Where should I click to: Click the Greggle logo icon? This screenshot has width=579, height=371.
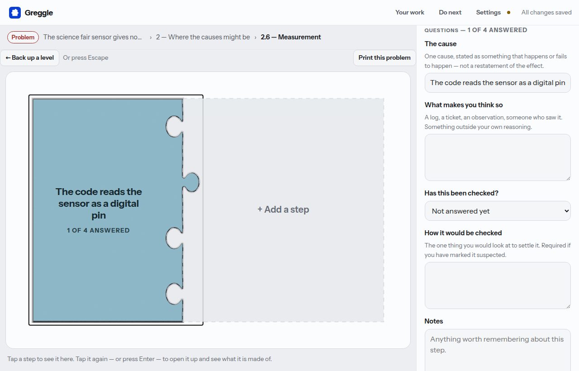15,13
